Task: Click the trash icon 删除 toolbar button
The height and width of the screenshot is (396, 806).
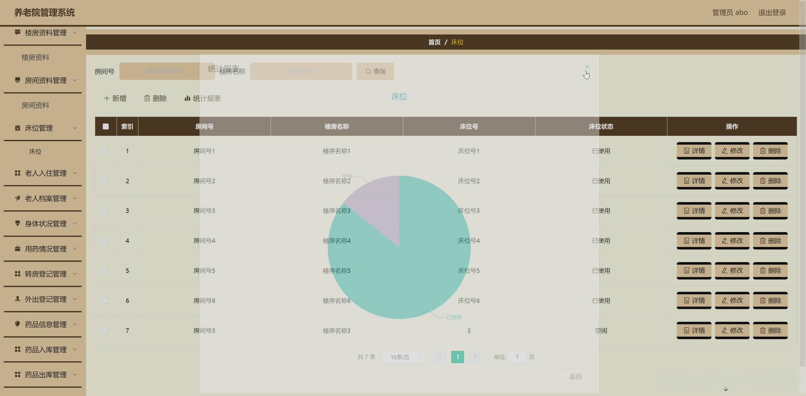Action: click(155, 98)
